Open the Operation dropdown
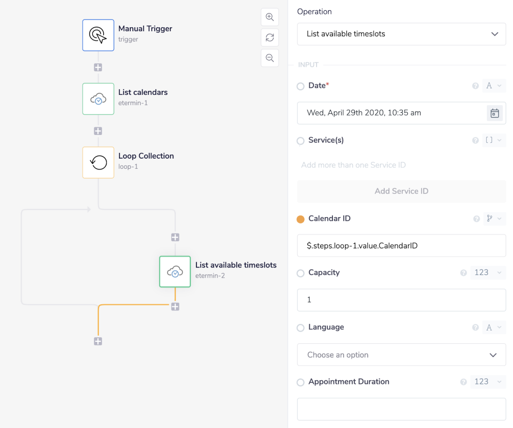The width and height of the screenshot is (513, 428). coord(401,34)
